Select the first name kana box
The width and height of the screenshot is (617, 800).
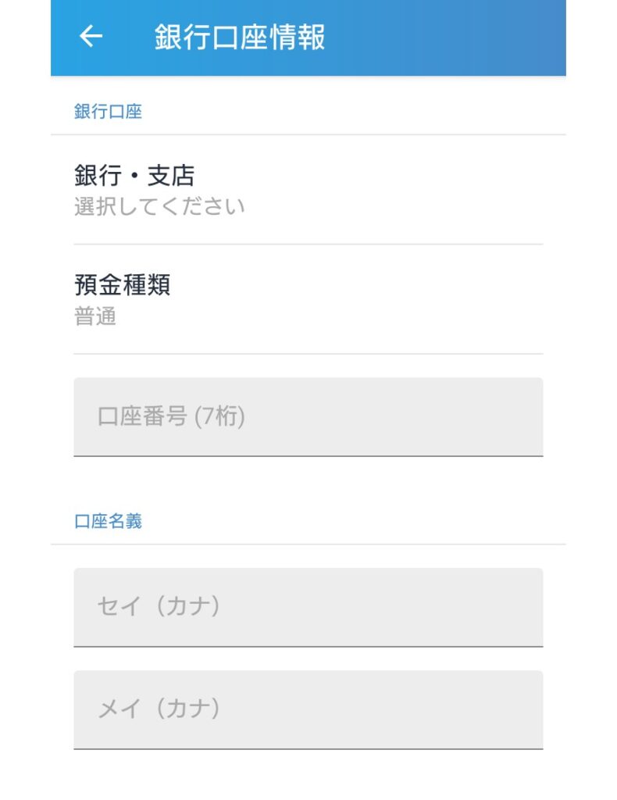tap(308, 709)
